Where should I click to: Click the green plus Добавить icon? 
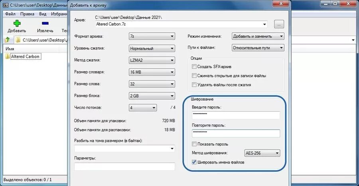pos(17,23)
